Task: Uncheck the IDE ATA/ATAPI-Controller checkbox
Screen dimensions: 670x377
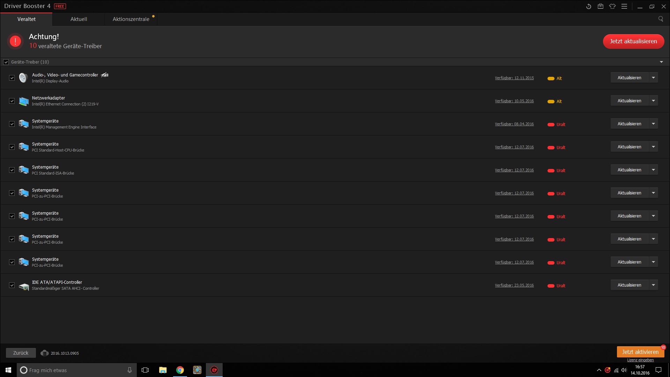Action: click(x=12, y=285)
